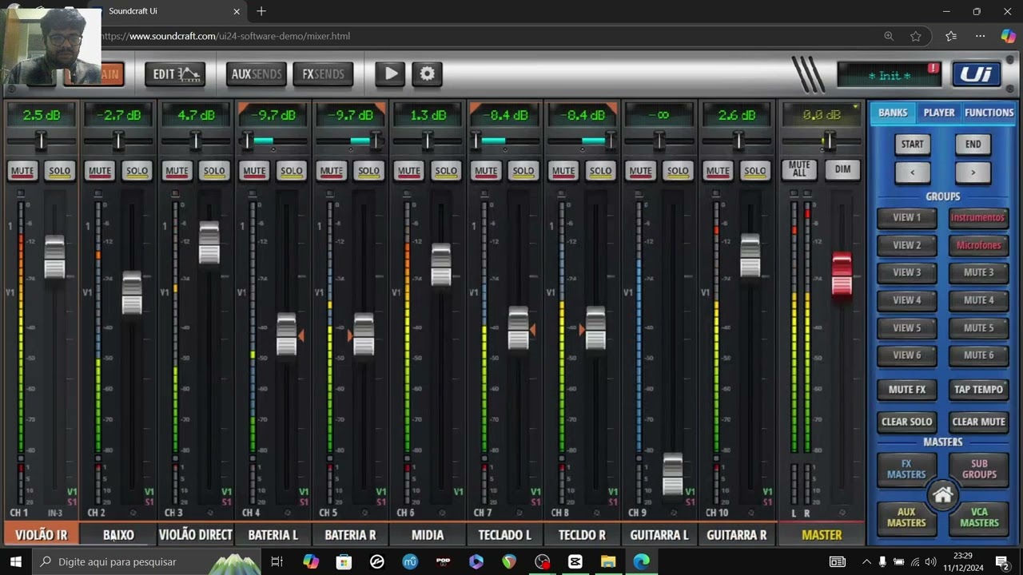Open the media player play button
The image size is (1023, 575).
pyautogui.click(x=390, y=73)
